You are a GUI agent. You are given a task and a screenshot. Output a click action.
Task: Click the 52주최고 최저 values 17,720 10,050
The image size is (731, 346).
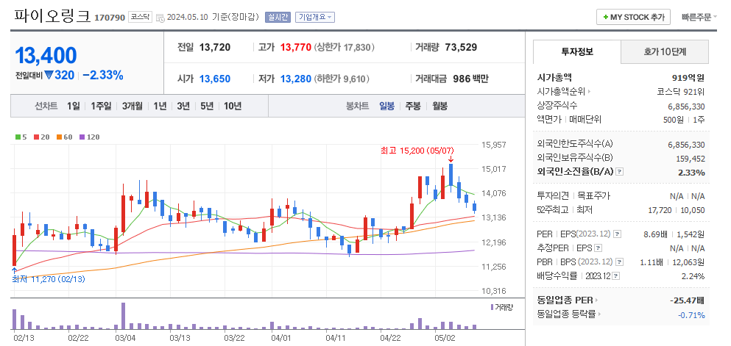pyautogui.click(x=677, y=210)
